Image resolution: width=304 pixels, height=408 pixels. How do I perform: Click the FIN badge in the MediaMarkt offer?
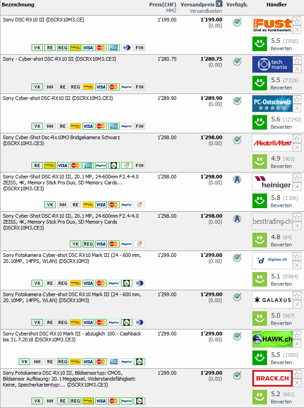coord(140,165)
